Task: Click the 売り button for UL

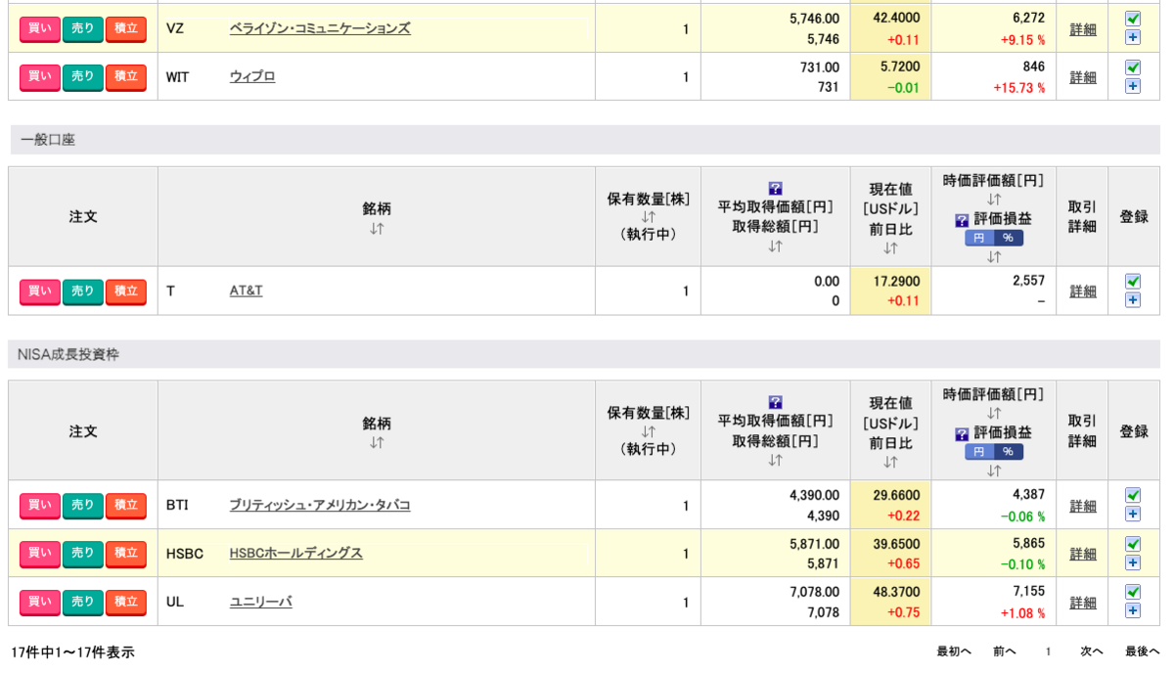Action: (x=83, y=602)
